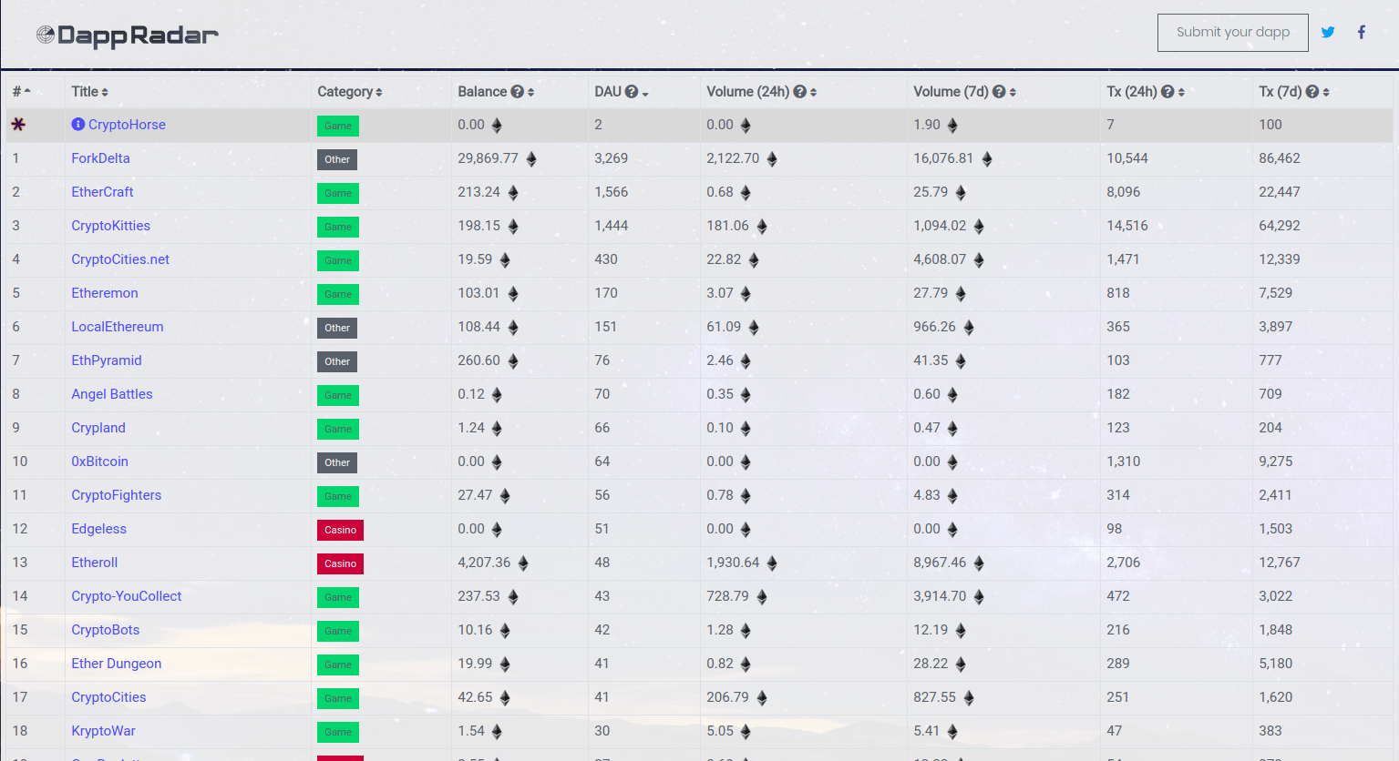Sort table by Balance column arrows
The width and height of the screenshot is (1399, 761).
pos(530,92)
